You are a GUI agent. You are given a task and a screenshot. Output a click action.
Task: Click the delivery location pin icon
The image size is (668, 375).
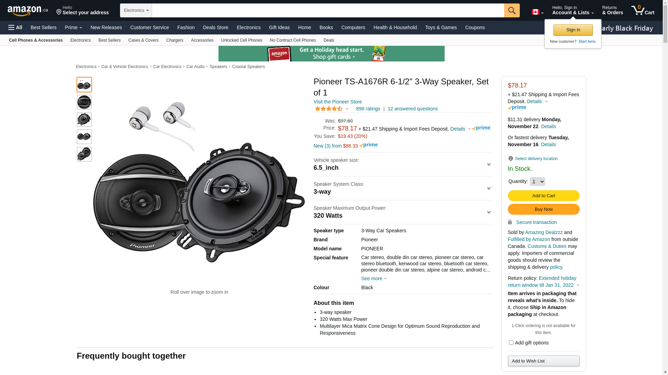510,159
